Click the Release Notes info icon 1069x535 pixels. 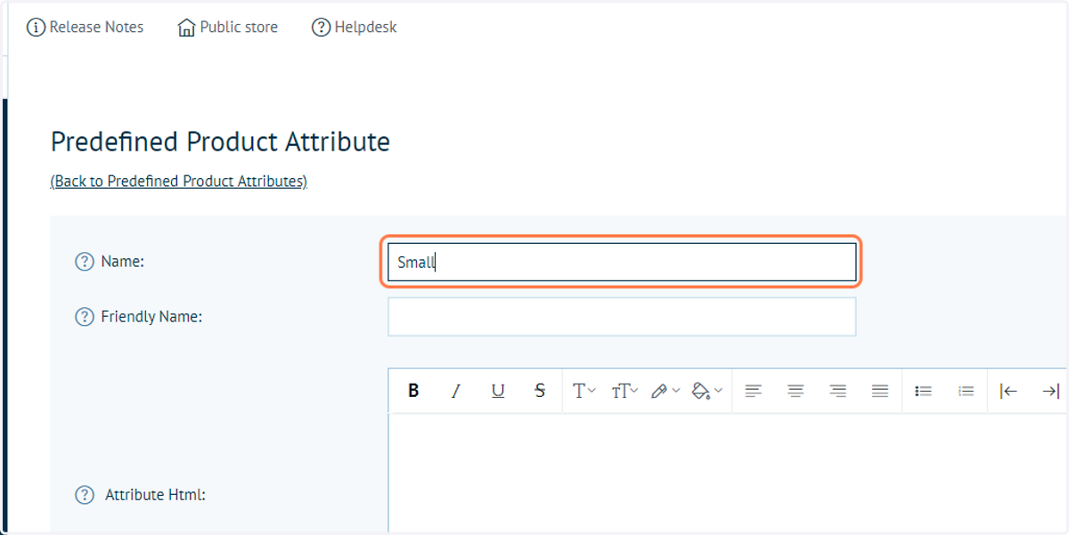pyautogui.click(x=36, y=28)
